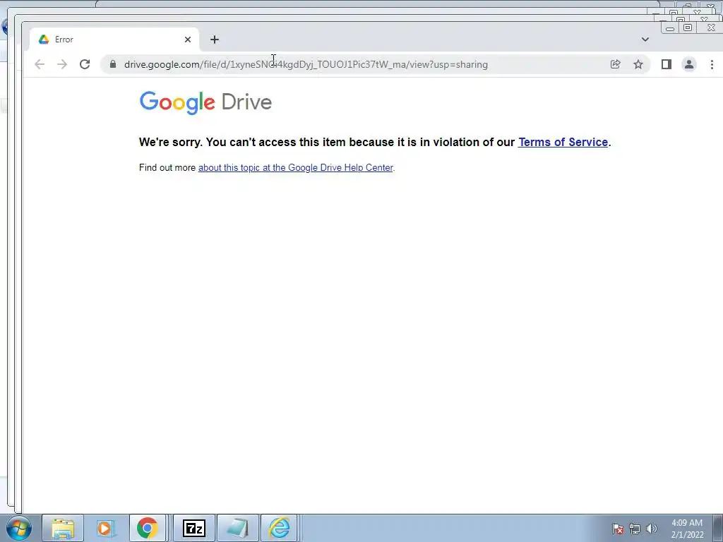Go forward to the next page
Image resolution: width=723 pixels, height=542 pixels.
click(x=62, y=64)
